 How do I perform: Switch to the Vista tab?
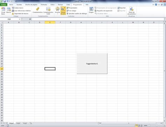pos(68,5)
